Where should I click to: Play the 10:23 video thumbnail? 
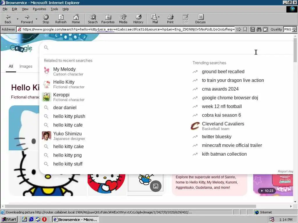click(x=273, y=185)
